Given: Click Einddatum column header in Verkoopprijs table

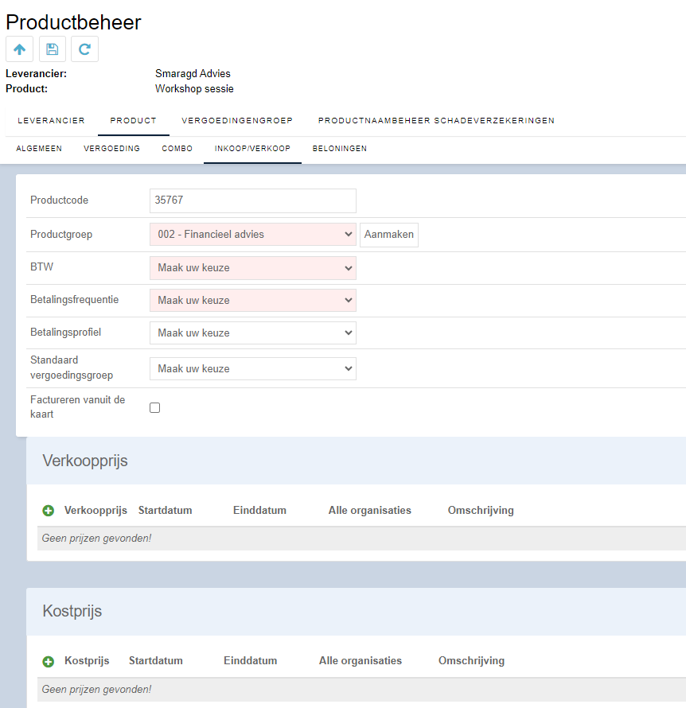Looking at the screenshot, I should click(x=259, y=510).
